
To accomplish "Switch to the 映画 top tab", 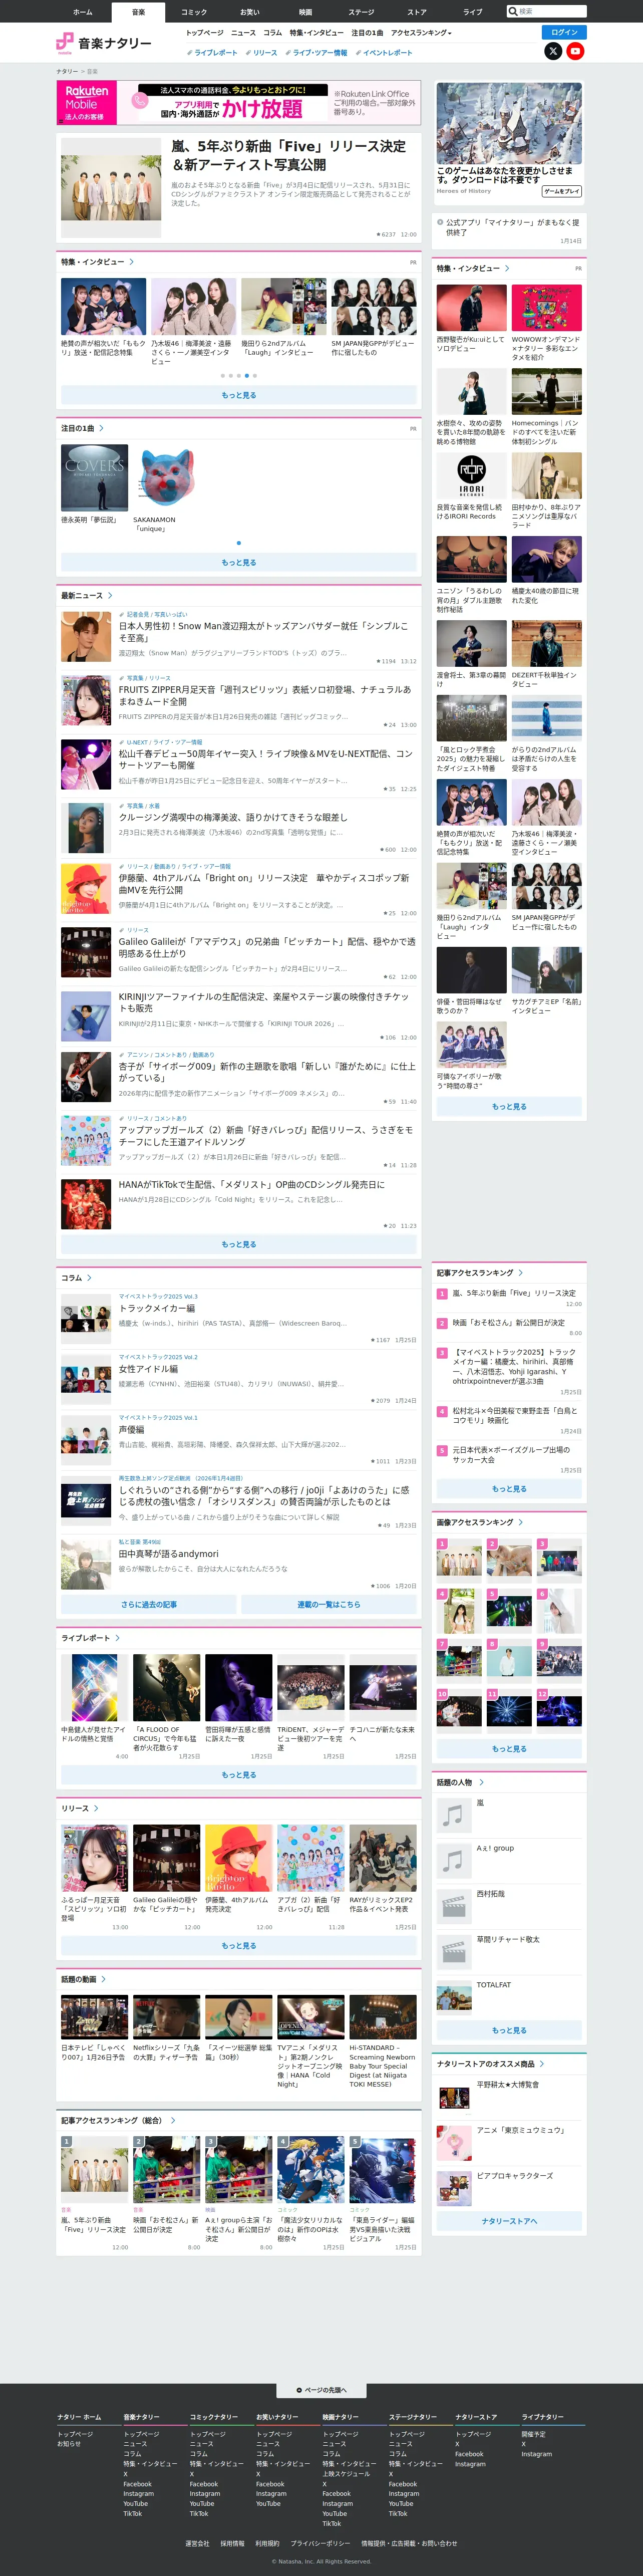I will pos(306,12).
